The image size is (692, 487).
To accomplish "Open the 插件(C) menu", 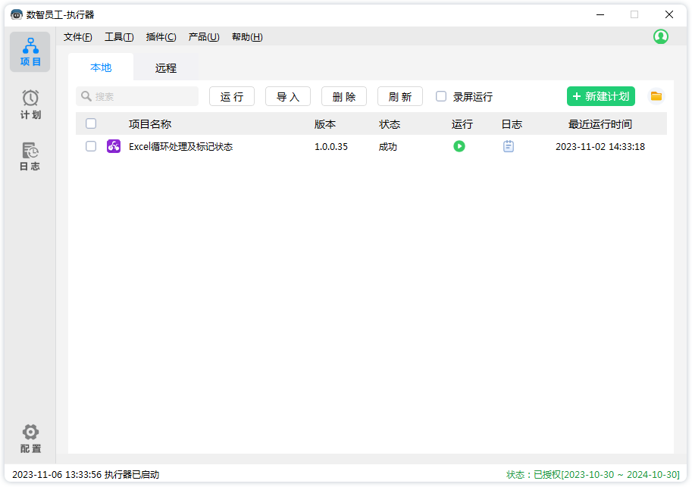I will point(161,37).
